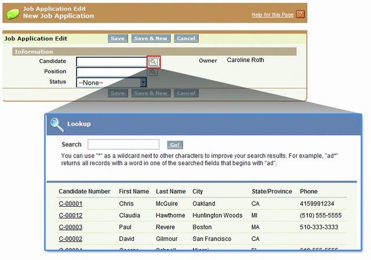Select candidate C-00002 link

pos(71,239)
